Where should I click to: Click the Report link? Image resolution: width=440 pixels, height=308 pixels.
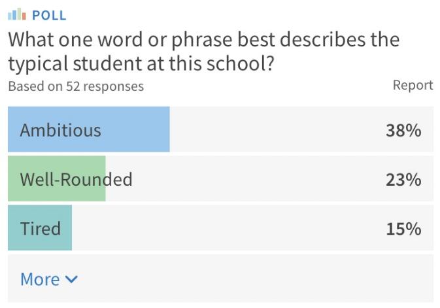[413, 85]
